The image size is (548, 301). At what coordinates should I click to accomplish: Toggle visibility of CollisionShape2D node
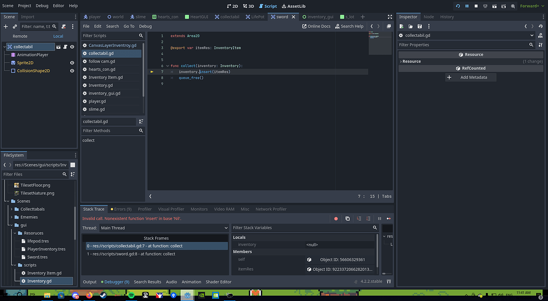(72, 71)
